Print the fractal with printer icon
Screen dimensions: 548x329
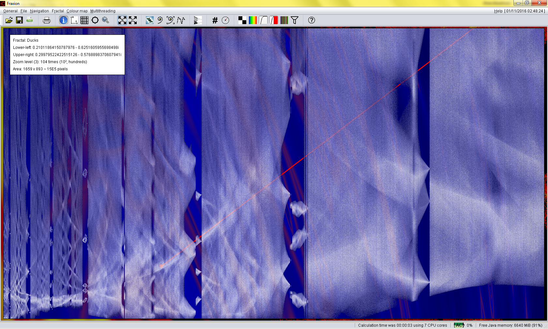pyautogui.click(x=47, y=20)
